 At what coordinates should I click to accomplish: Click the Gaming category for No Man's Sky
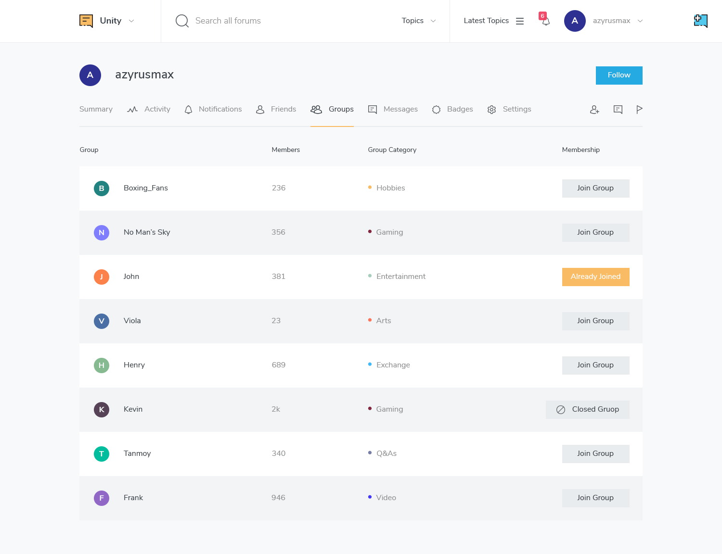pos(386,232)
